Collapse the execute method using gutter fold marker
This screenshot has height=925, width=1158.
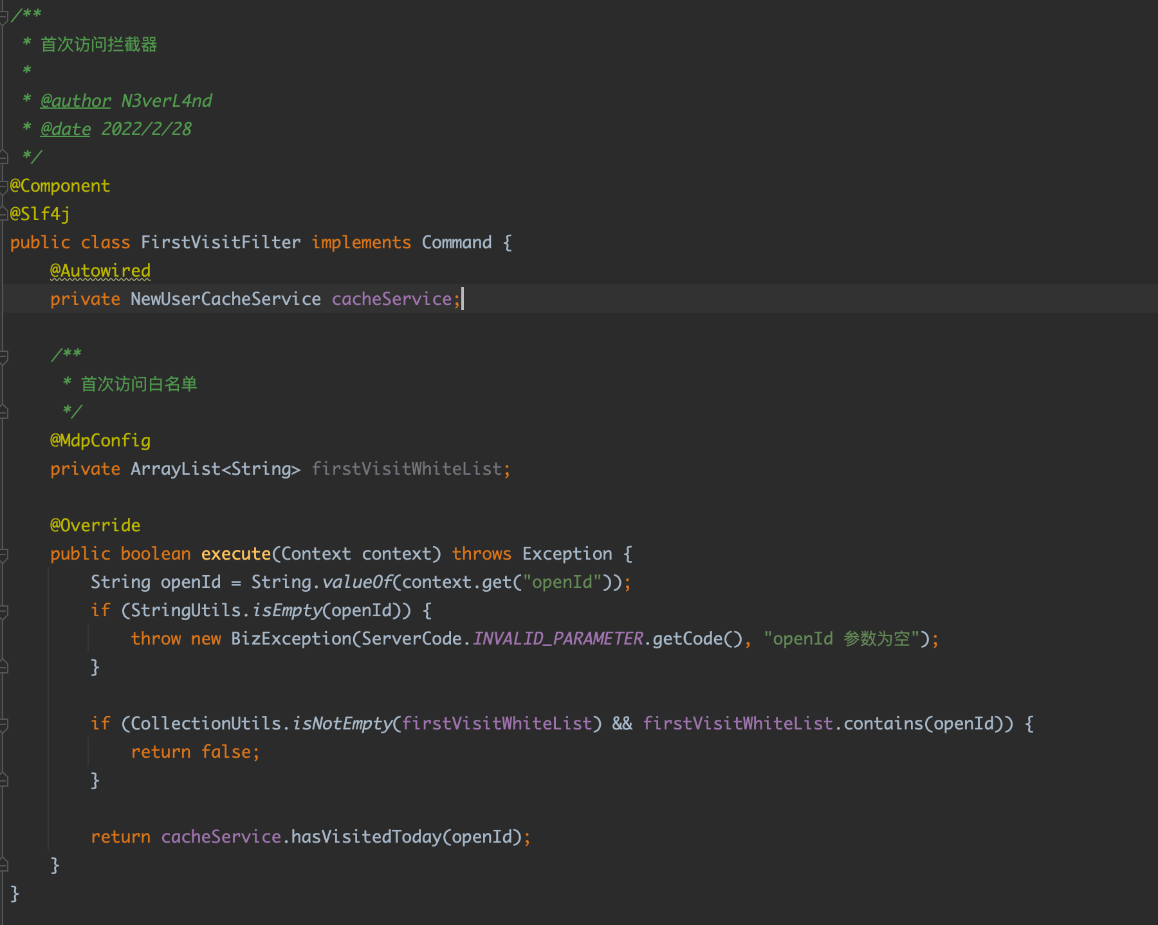click(x=3, y=554)
